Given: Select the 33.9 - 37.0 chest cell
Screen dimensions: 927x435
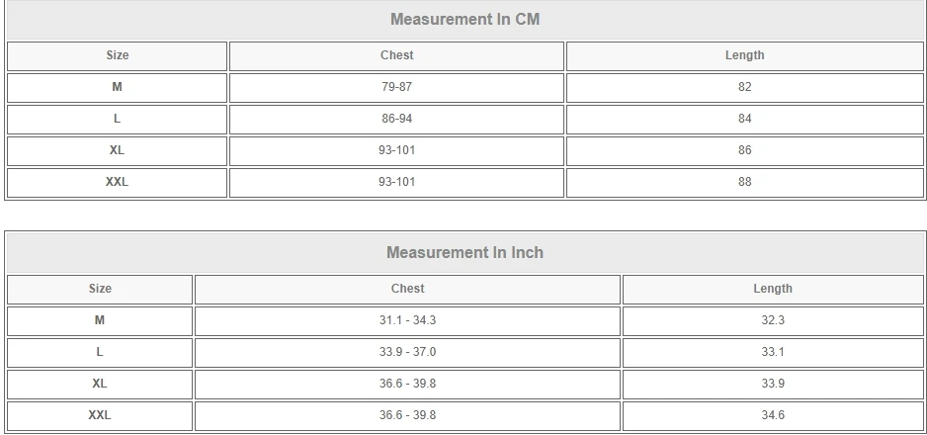Looking at the screenshot, I should pyautogui.click(x=407, y=352).
